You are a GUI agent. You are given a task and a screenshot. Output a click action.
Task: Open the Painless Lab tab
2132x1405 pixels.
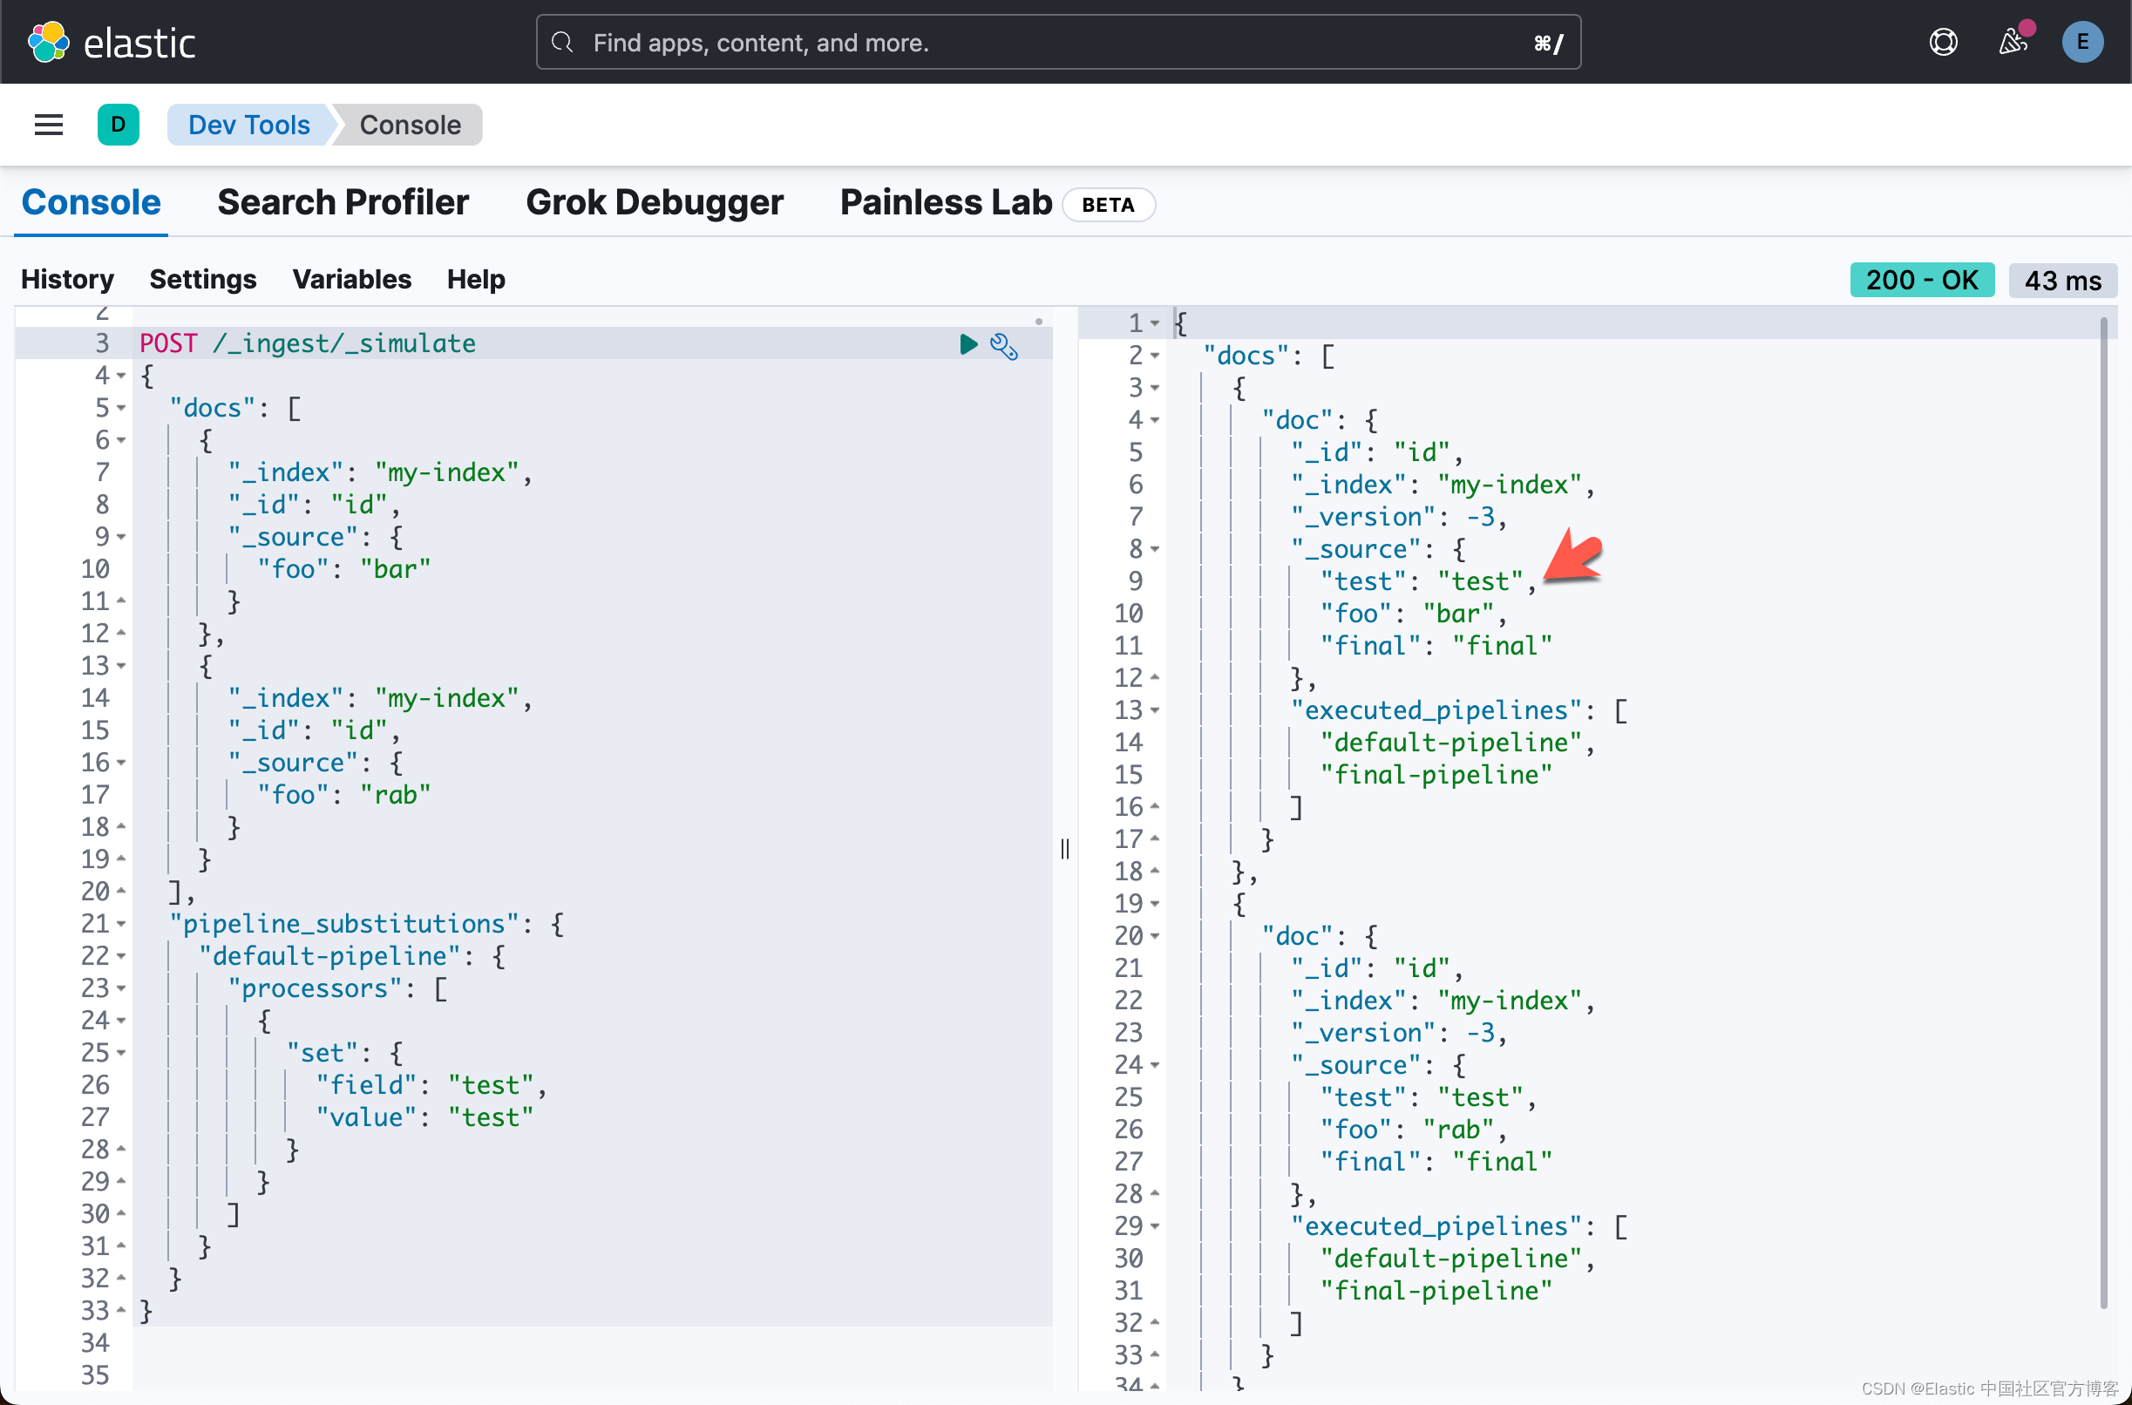coord(946,202)
